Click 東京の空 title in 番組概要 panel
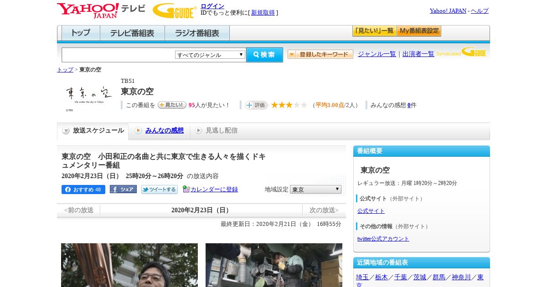The width and height of the screenshot is (547, 287). pyautogui.click(x=375, y=170)
